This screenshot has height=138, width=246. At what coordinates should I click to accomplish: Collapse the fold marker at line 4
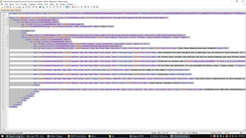tap(8, 20)
